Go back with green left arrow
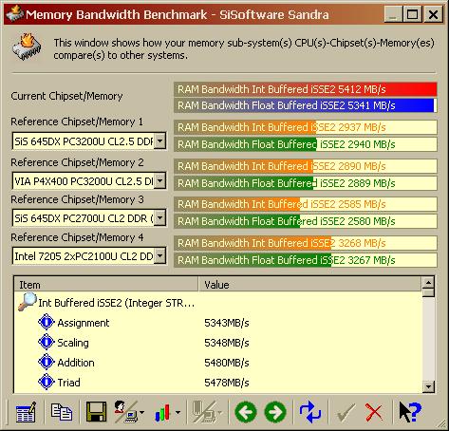Image resolution: width=449 pixels, height=431 pixels. [246, 412]
